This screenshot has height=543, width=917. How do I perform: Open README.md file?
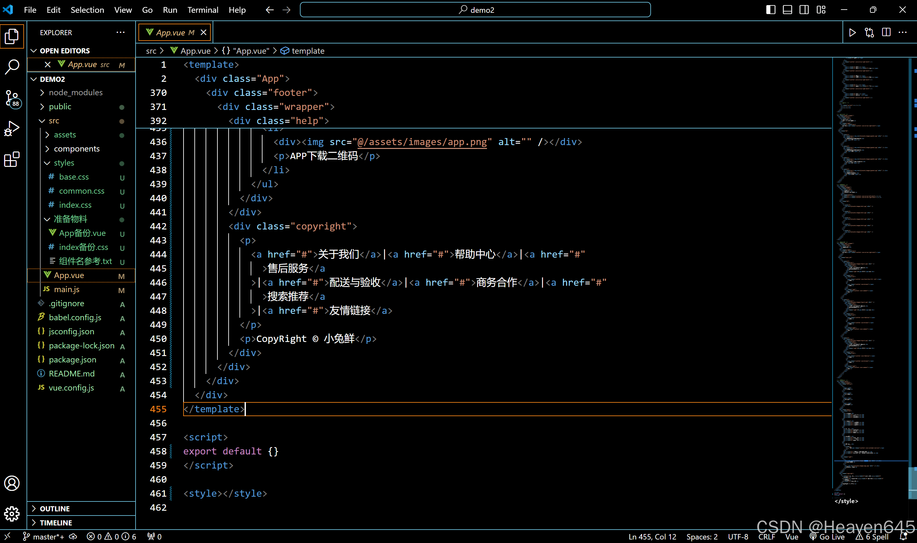(81, 374)
